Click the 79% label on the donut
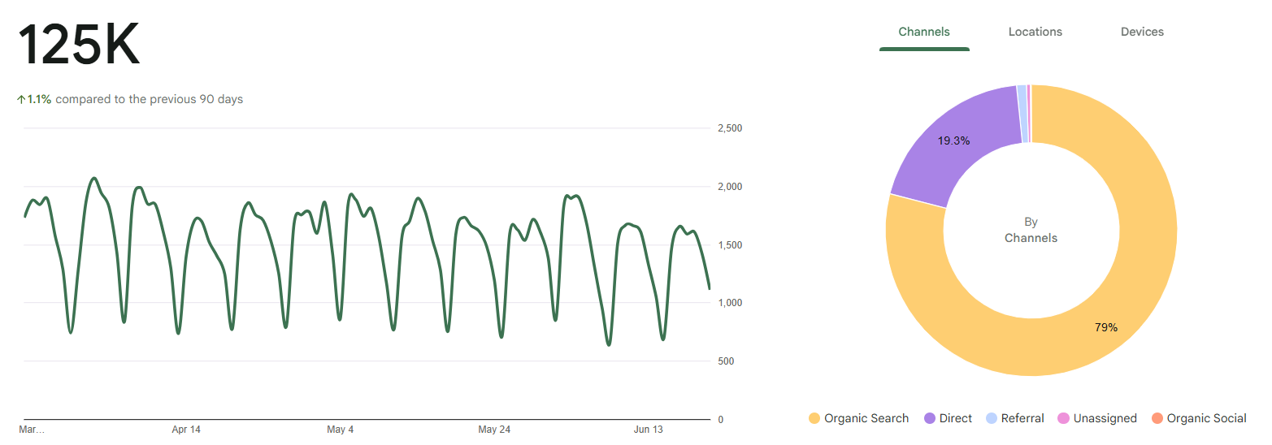 1106,327
